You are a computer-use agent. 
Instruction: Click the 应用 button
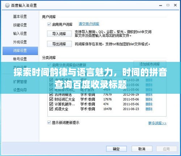pos(167,149)
